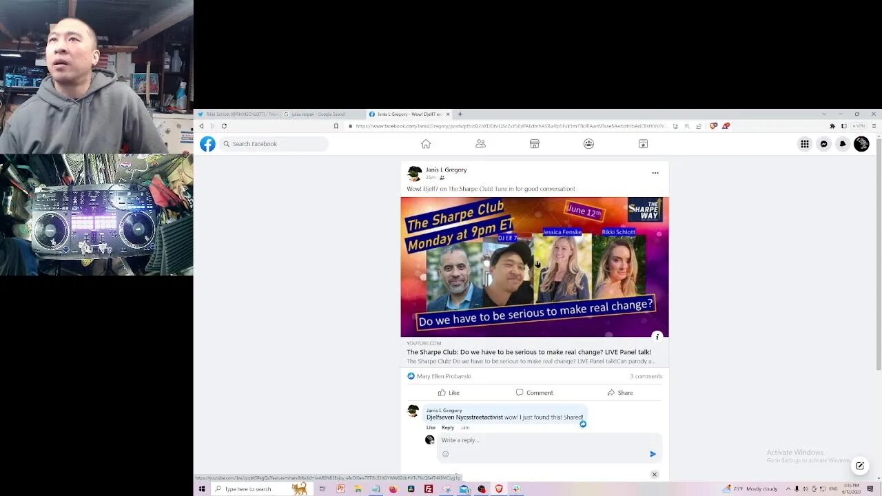Screen dimensions: 882x496
Task: Open a new browser tab
Action: click(x=460, y=114)
